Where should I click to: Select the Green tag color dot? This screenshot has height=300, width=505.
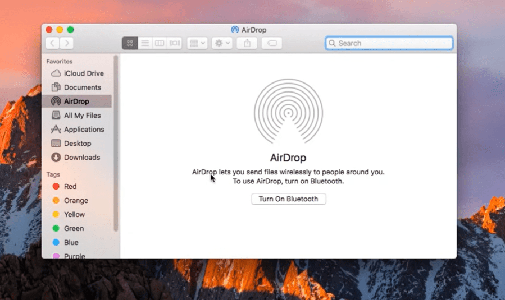(x=56, y=228)
